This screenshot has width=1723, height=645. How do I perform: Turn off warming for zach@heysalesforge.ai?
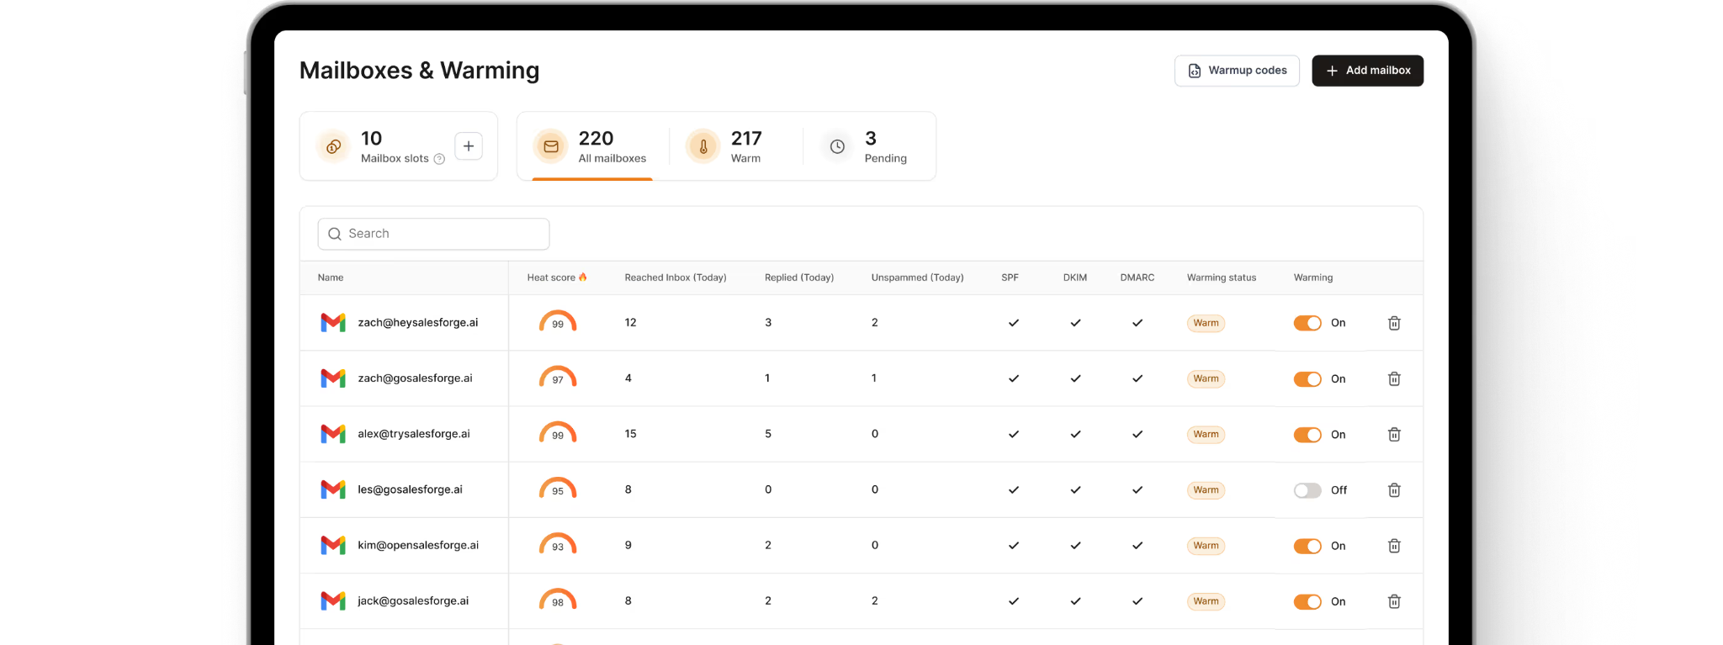1307,323
